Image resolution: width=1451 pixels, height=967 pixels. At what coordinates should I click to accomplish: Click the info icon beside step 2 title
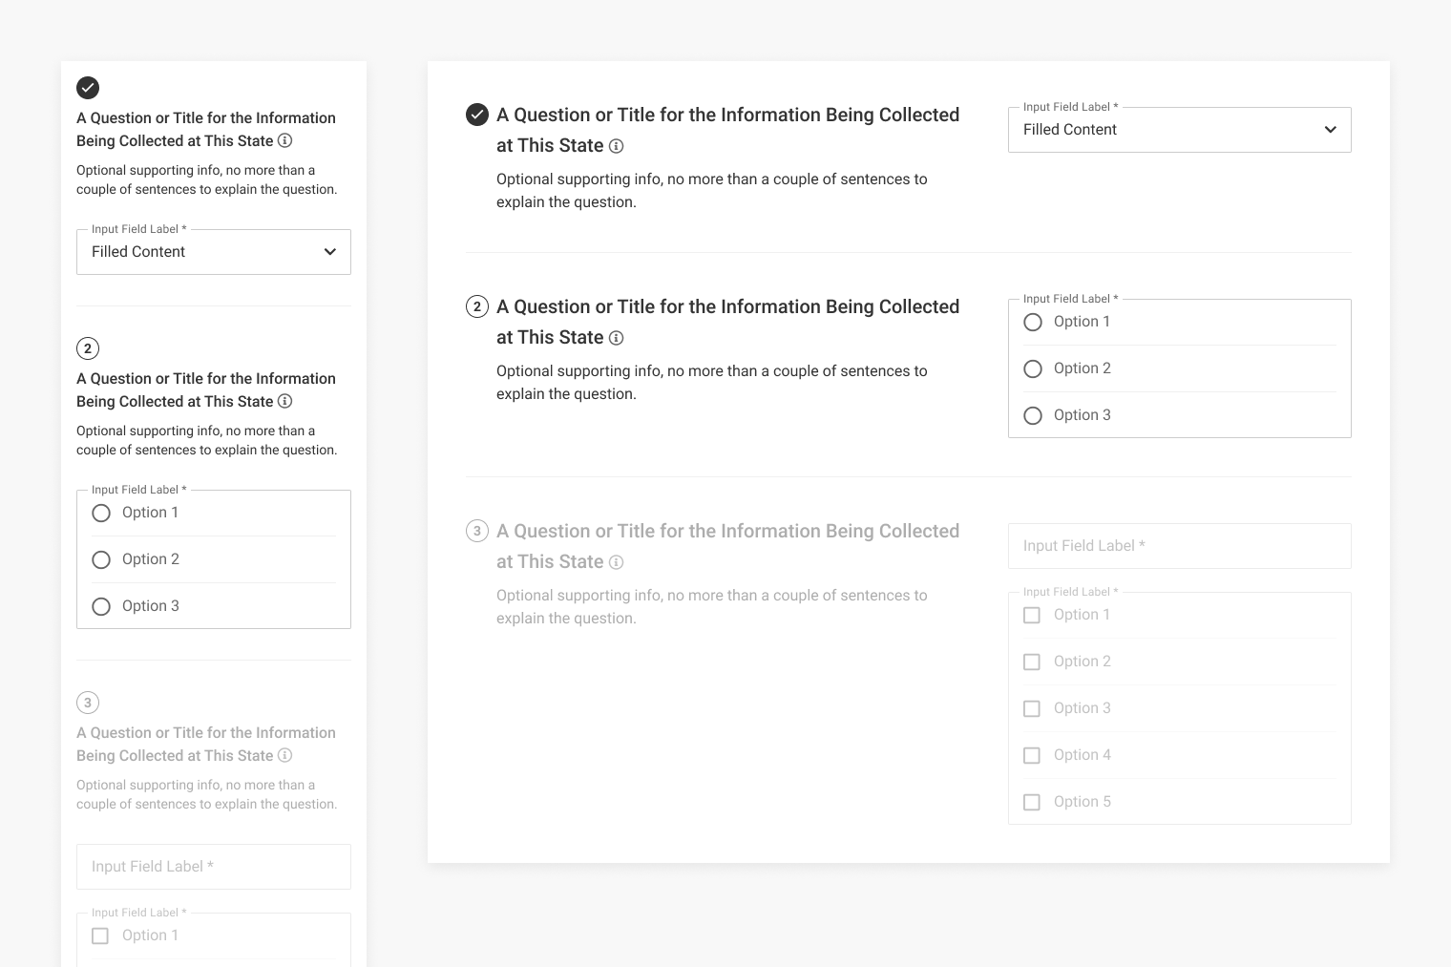pyautogui.click(x=616, y=338)
